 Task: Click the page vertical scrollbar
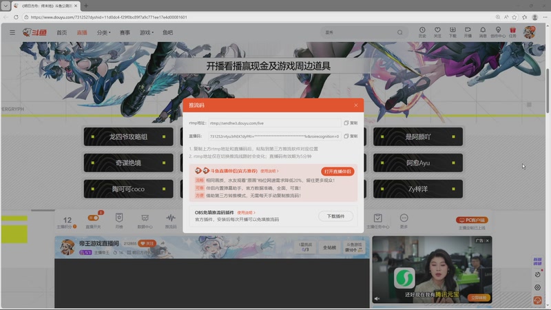tap(548, 91)
